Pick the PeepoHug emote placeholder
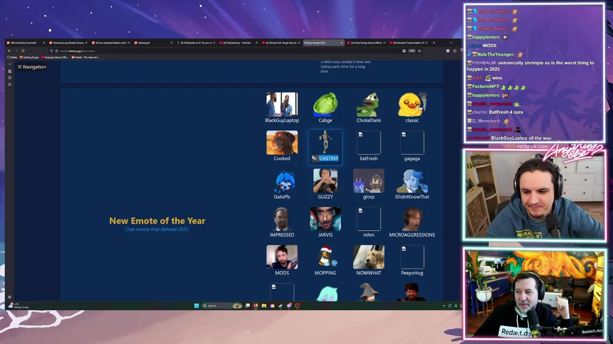Viewport: 613px width, 344px height. [412, 261]
